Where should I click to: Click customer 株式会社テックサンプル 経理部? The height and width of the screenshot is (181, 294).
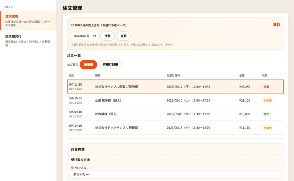(x=116, y=128)
